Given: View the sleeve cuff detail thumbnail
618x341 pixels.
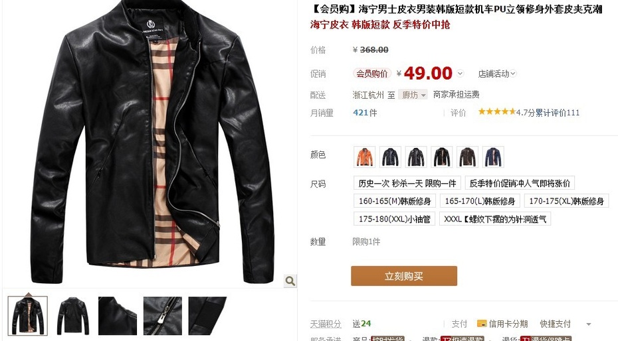Looking at the screenshot, I should click(208, 316).
